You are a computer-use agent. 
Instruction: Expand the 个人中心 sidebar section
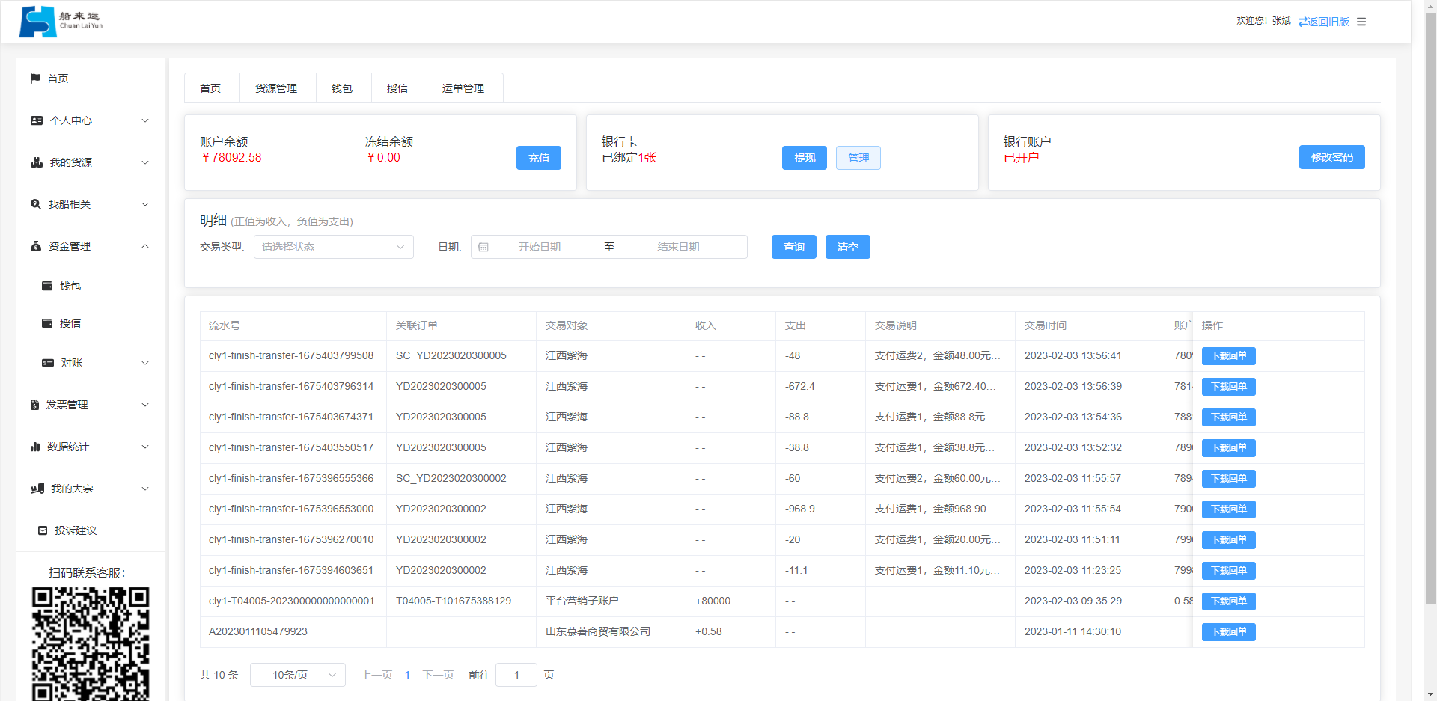145,120
